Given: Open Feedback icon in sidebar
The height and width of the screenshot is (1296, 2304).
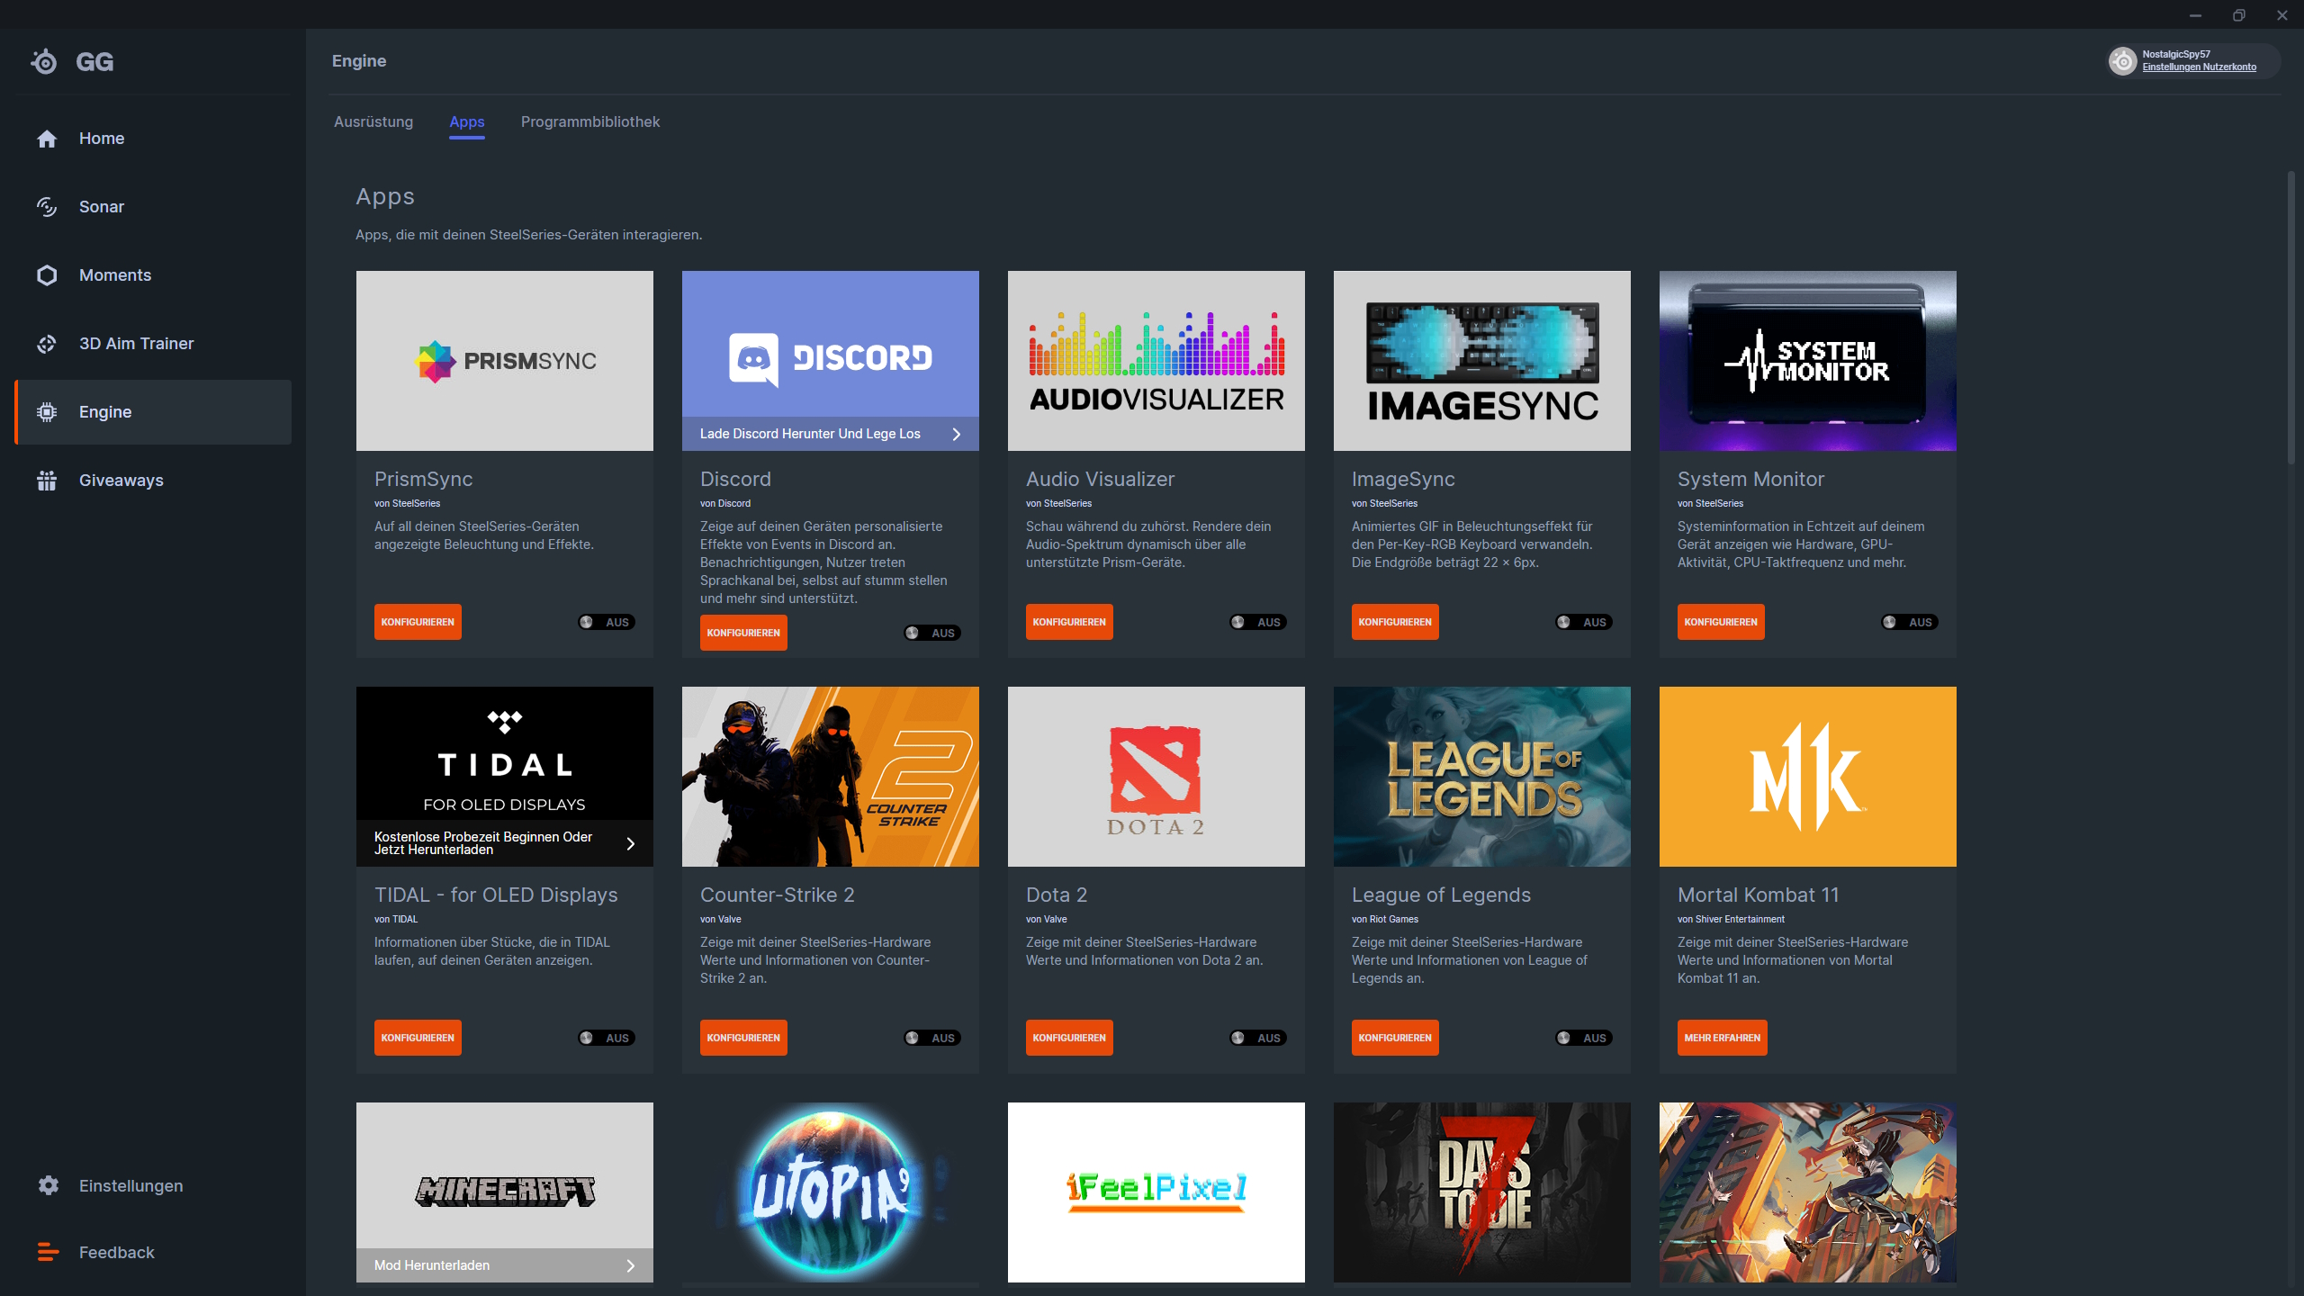Looking at the screenshot, I should [49, 1252].
